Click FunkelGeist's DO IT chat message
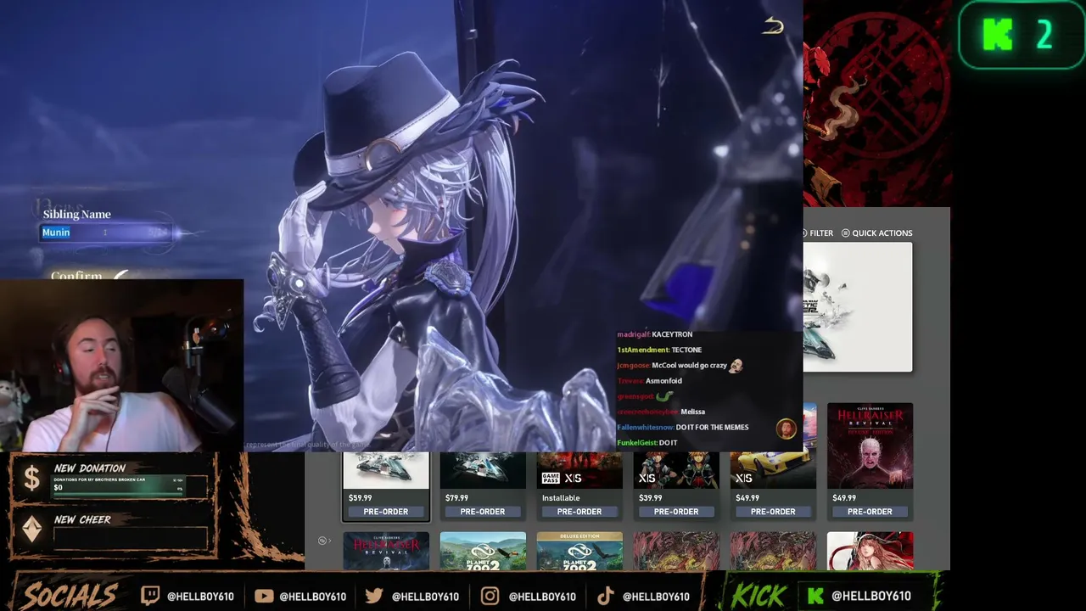The image size is (1086, 611). click(x=647, y=443)
